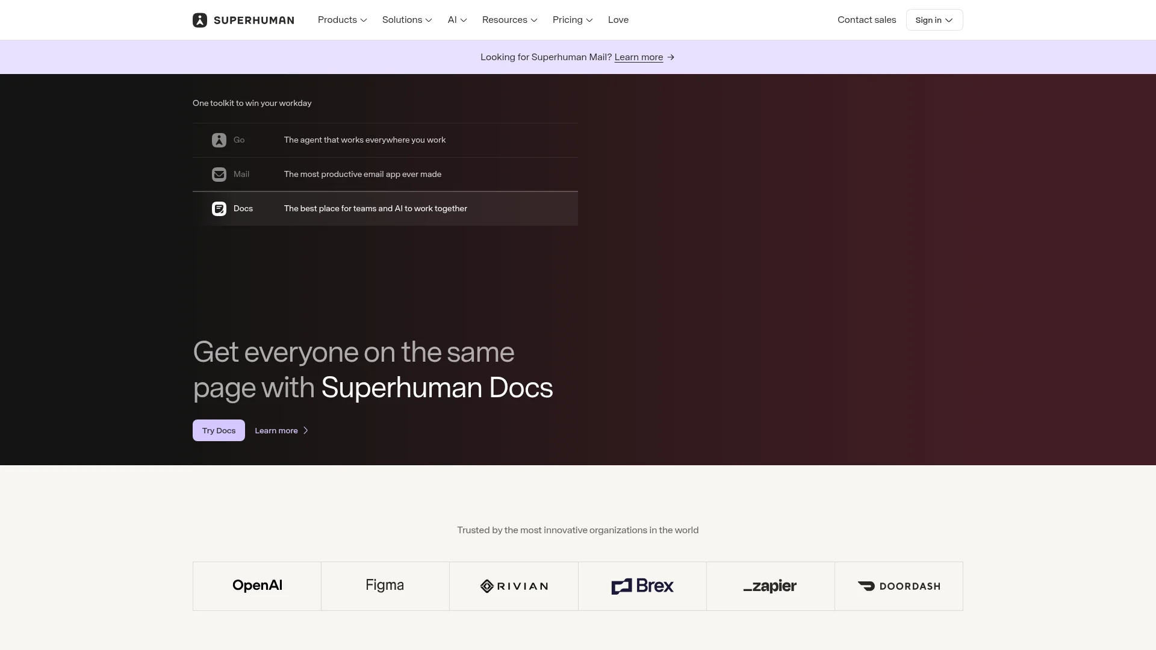
Task: Click the Brex logo
Action: [642, 586]
